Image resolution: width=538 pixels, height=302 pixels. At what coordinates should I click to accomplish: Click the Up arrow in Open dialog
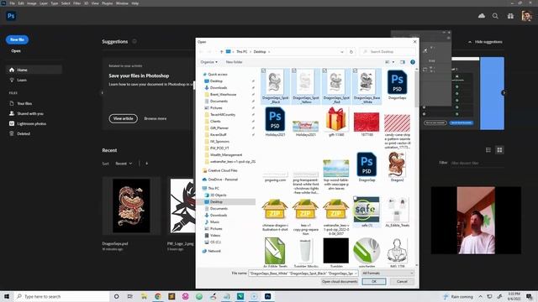click(x=221, y=52)
